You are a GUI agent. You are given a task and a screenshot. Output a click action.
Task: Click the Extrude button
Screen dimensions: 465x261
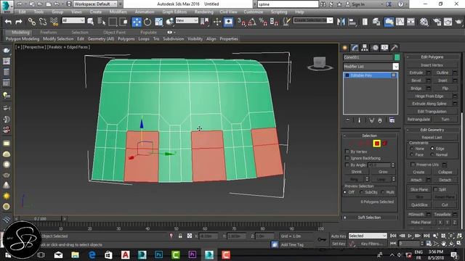pyautogui.click(x=416, y=72)
